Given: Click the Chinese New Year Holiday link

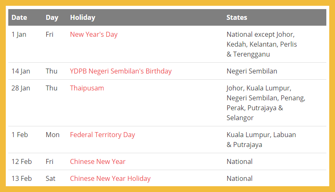Looking at the screenshot, I should [110, 178].
